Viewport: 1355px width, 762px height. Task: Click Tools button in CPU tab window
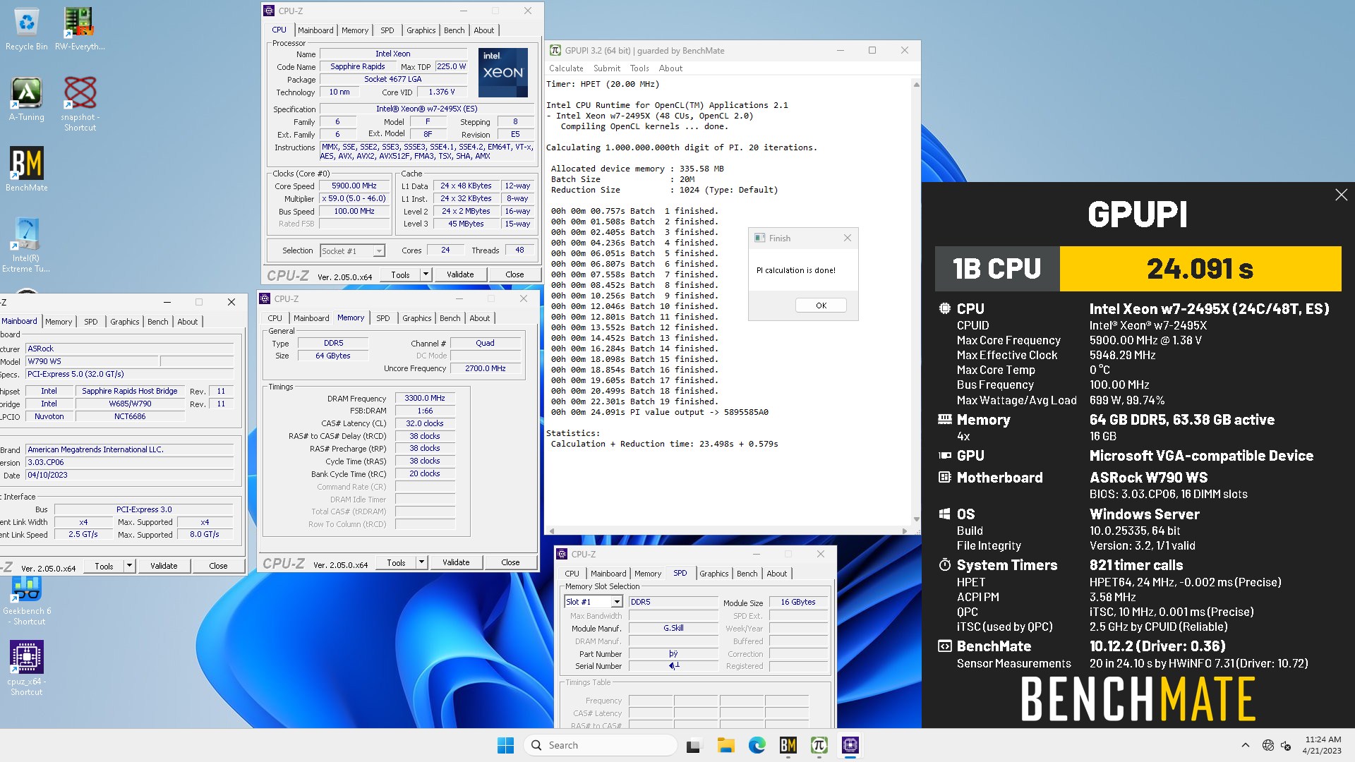click(400, 274)
